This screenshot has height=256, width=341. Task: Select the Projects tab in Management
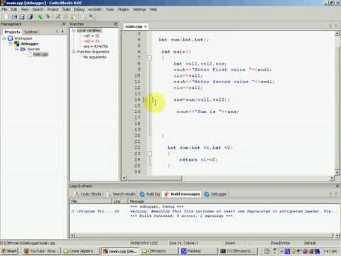click(12, 32)
